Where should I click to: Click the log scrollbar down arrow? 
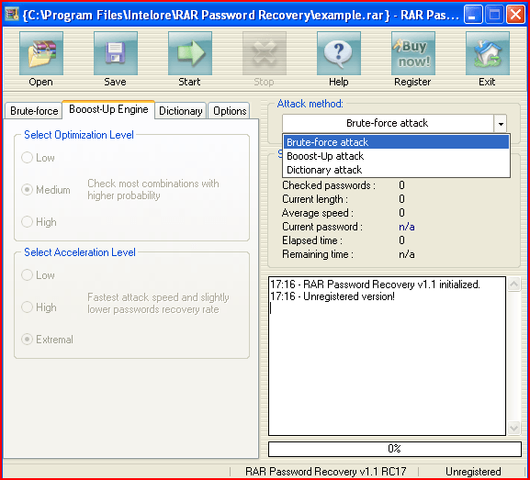(513, 429)
